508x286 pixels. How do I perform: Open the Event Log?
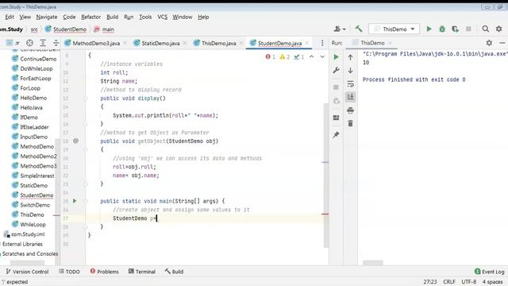tap(490, 272)
